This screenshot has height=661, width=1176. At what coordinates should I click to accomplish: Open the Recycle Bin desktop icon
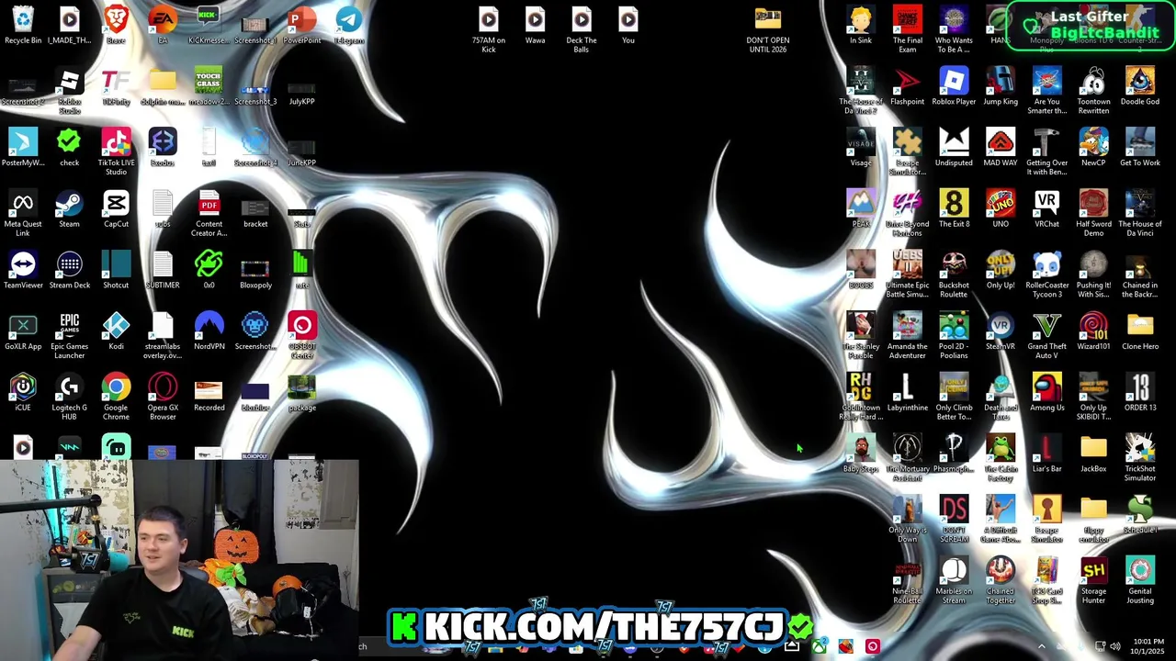(23, 26)
